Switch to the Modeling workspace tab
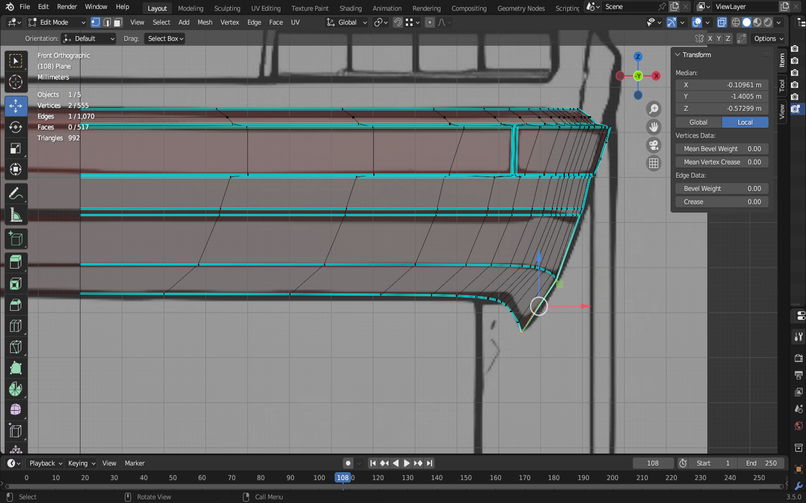Screen dimensions: 806x503 (x=190, y=8)
